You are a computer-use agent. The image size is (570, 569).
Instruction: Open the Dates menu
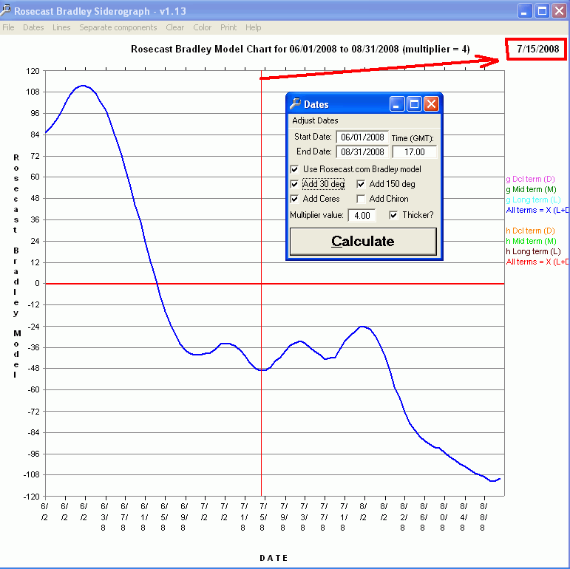(x=33, y=27)
